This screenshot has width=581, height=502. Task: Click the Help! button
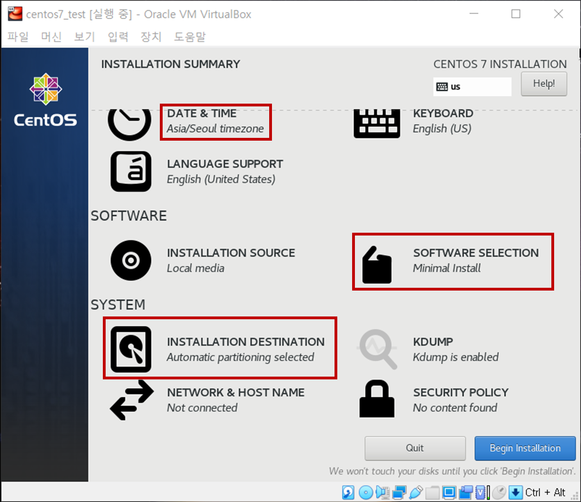click(544, 84)
